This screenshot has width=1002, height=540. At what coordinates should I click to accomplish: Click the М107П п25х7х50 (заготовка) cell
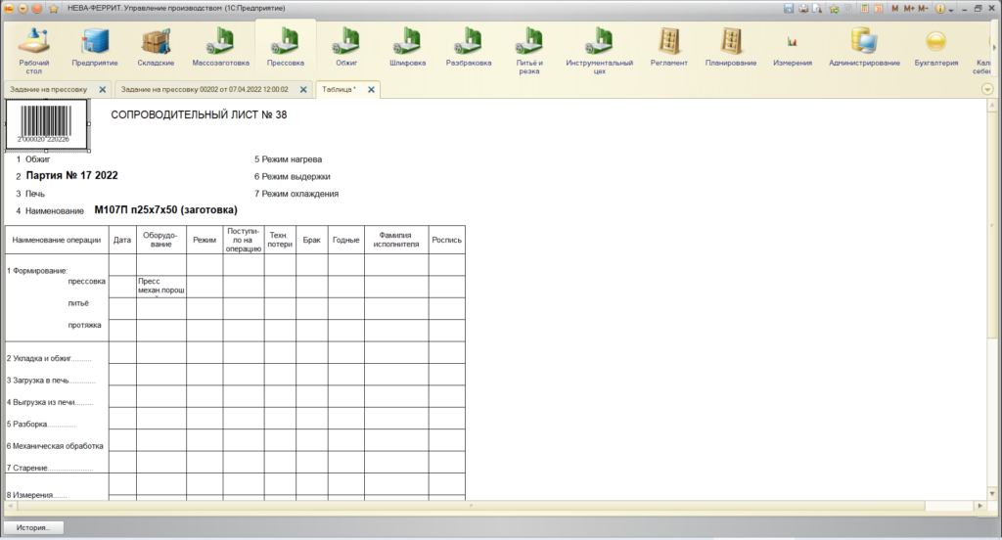(165, 209)
